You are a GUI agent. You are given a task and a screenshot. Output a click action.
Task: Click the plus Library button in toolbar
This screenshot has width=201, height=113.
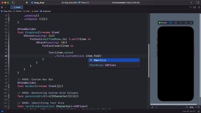point(191,3)
